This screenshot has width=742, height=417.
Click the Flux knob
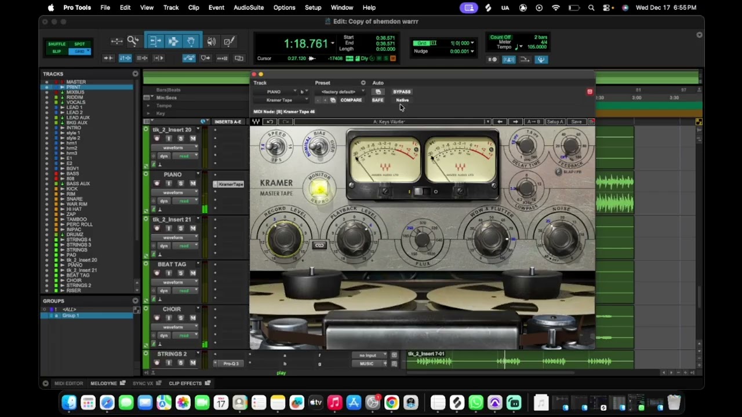[423, 239]
